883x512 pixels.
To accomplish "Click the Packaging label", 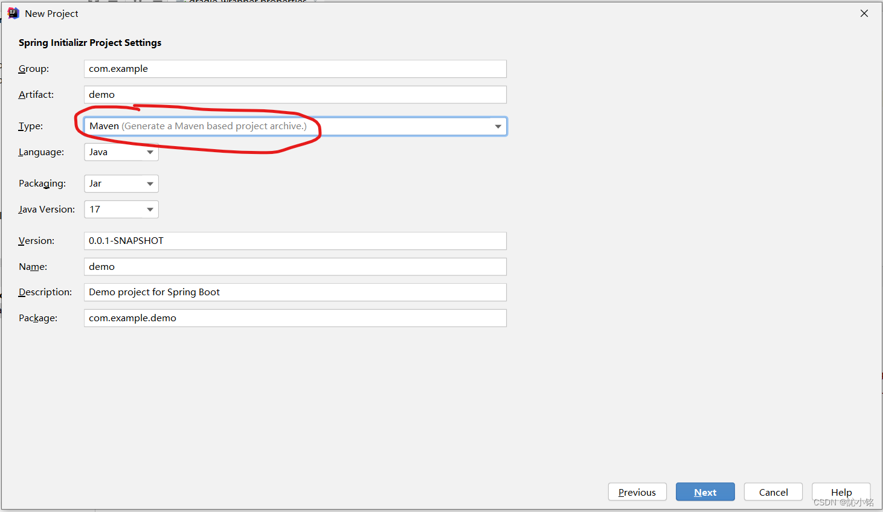I will click(x=42, y=184).
